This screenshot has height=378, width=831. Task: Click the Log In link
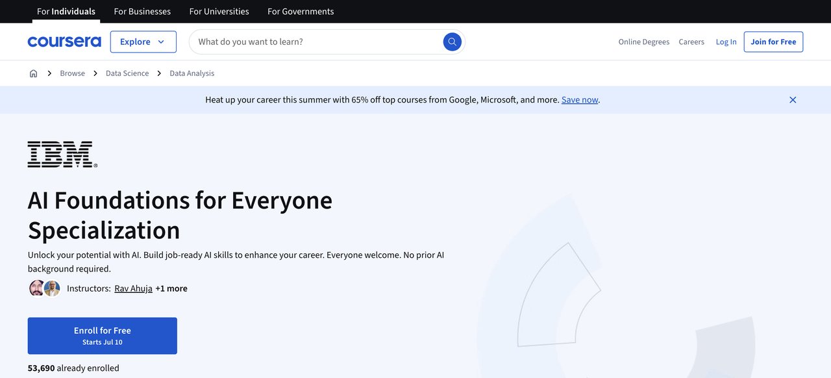726,41
